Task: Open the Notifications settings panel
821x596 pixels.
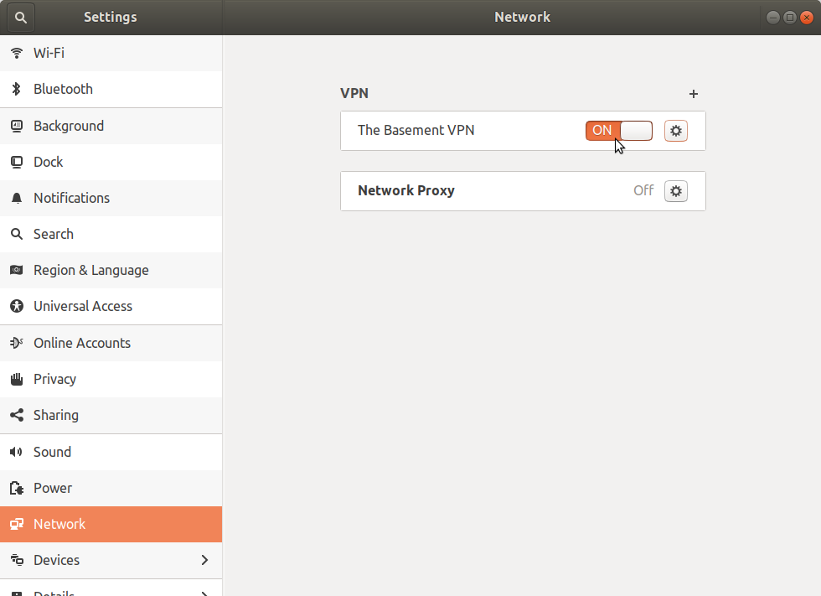Action: [111, 198]
